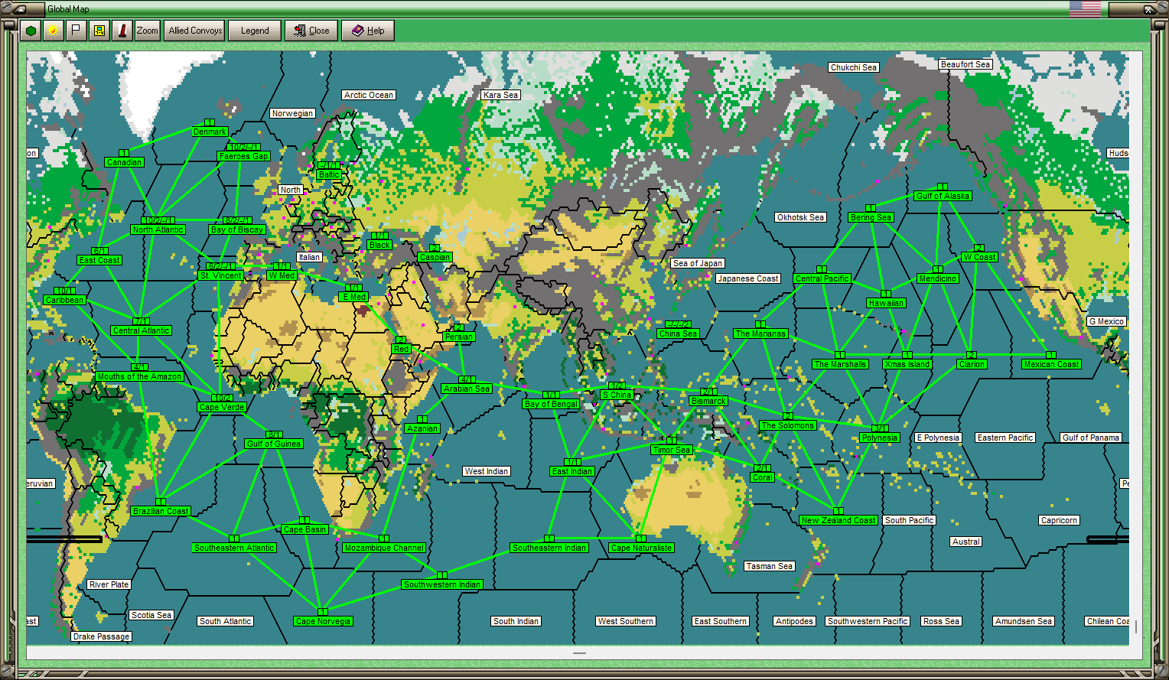Screen dimensions: 1169x680
Task: Click The Marshalls label
Action: [840, 364]
